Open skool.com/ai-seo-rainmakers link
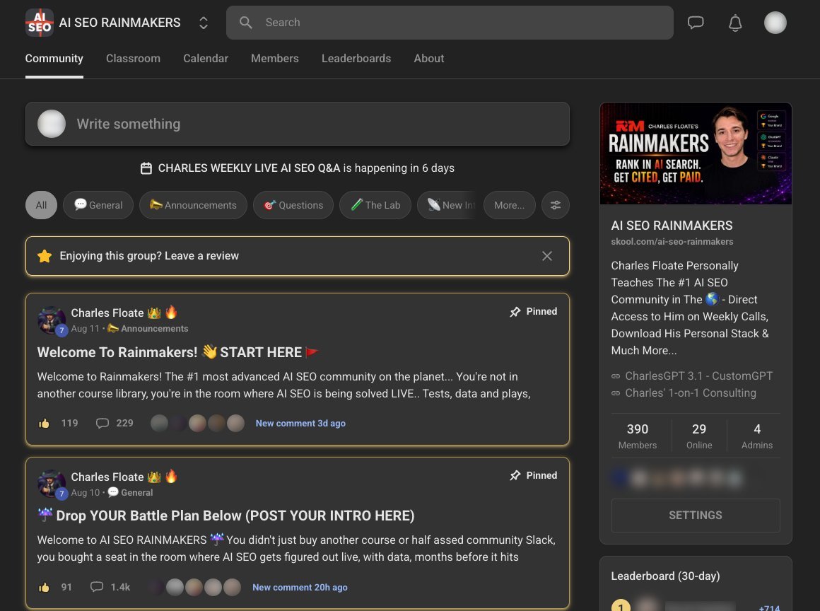Screen dimensions: 820x611 672,242
